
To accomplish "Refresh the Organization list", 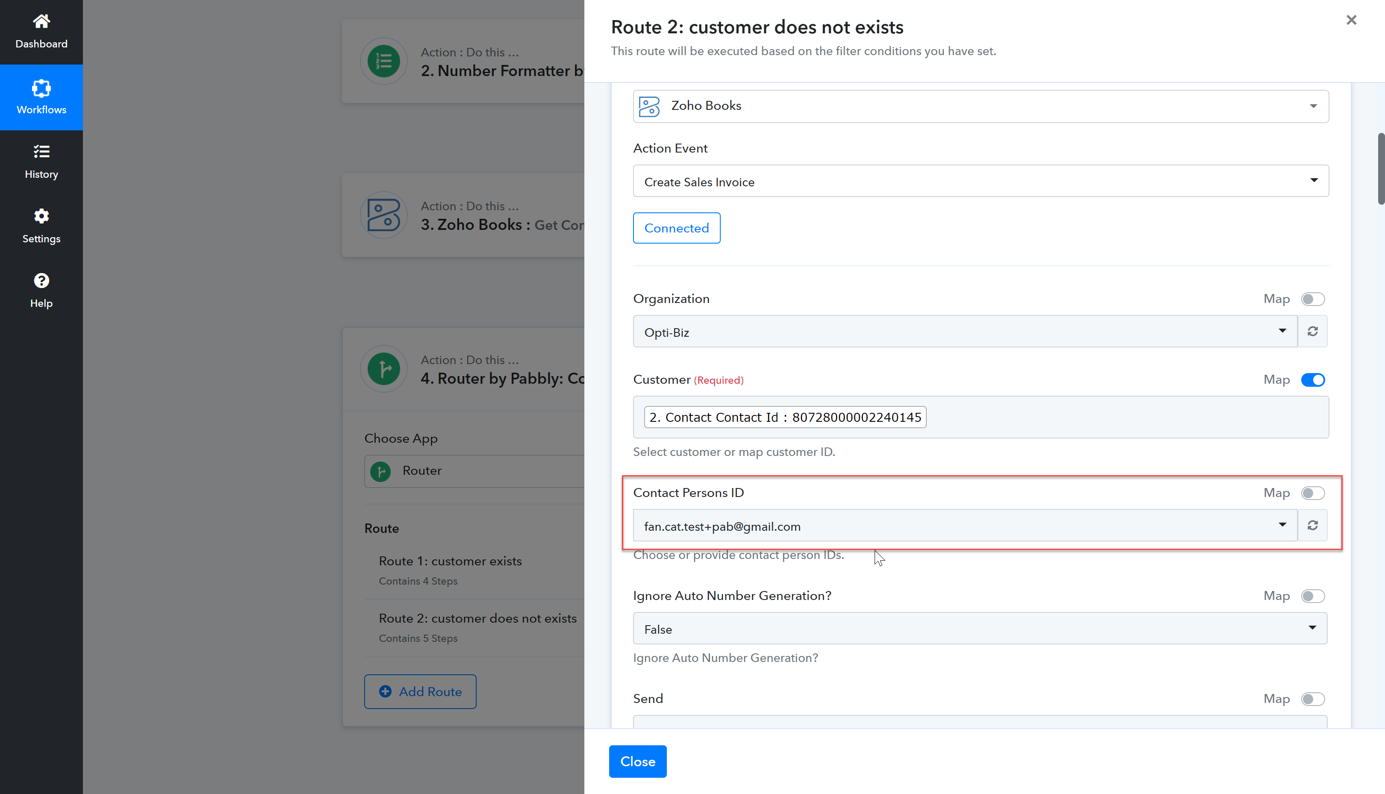I will (1312, 331).
